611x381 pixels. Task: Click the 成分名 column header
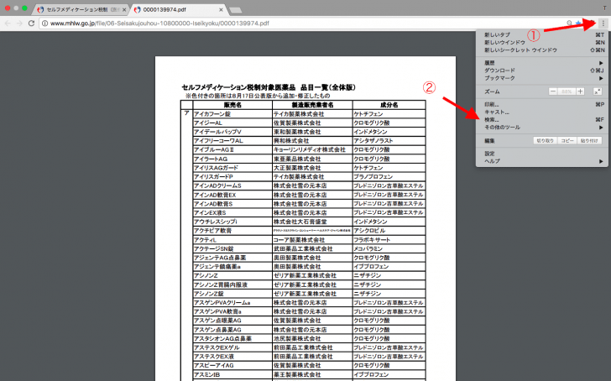point(389,105)
